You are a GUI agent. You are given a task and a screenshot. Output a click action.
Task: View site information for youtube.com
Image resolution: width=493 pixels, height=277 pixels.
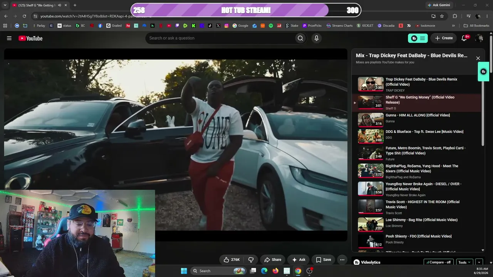(35, 16)
